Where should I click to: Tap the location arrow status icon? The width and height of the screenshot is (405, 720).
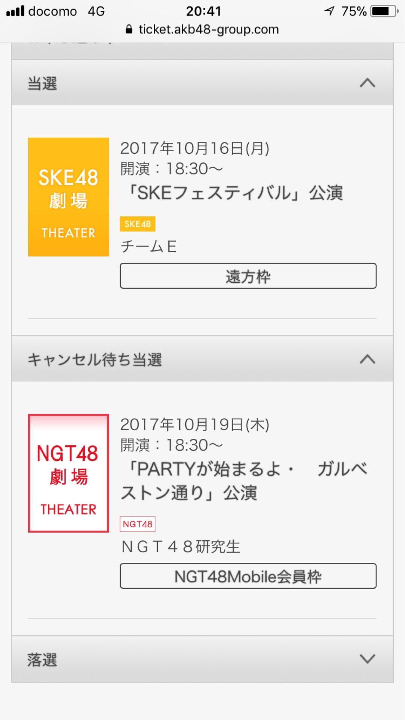(x=329, y=11)
